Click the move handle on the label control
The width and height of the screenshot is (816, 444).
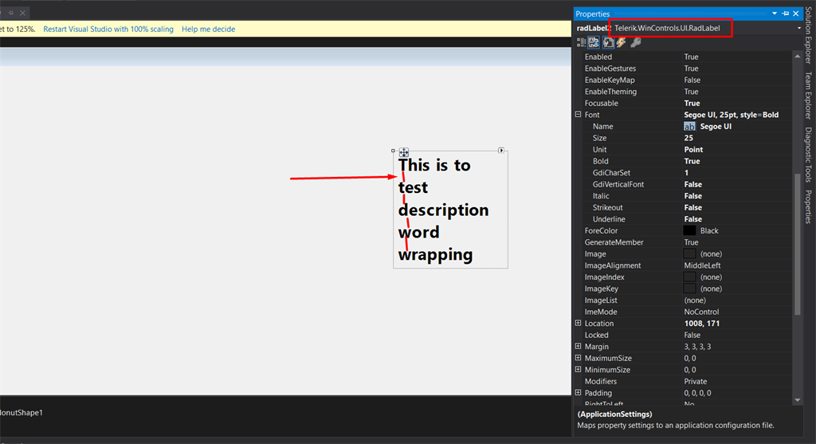click(404, 152)
